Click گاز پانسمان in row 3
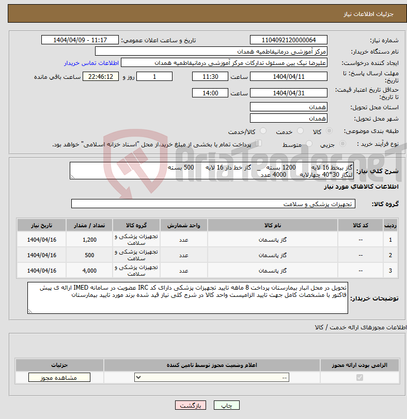Screen dimensions: 407x419 [272, 271]
